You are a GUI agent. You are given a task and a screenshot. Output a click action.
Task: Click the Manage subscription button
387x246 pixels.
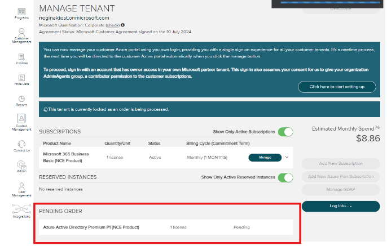[264, 157]
